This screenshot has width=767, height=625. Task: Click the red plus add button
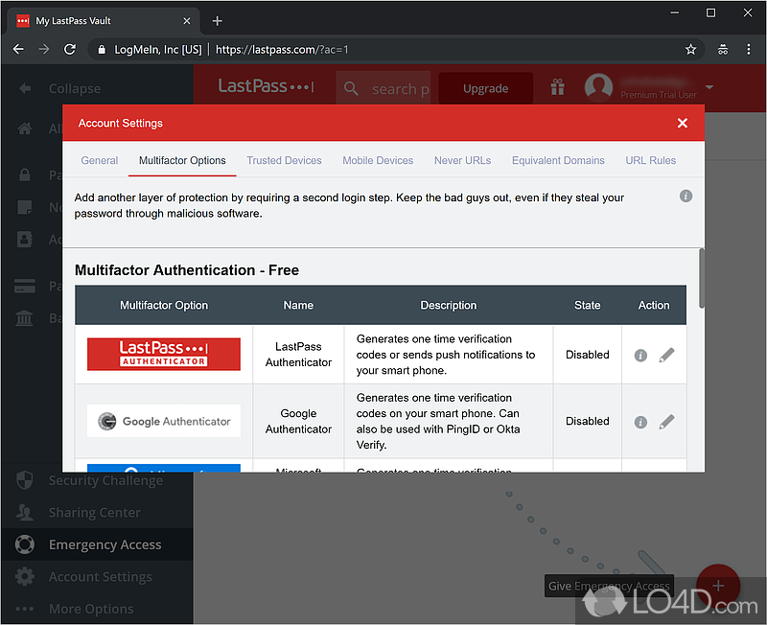tap(717, 586)
